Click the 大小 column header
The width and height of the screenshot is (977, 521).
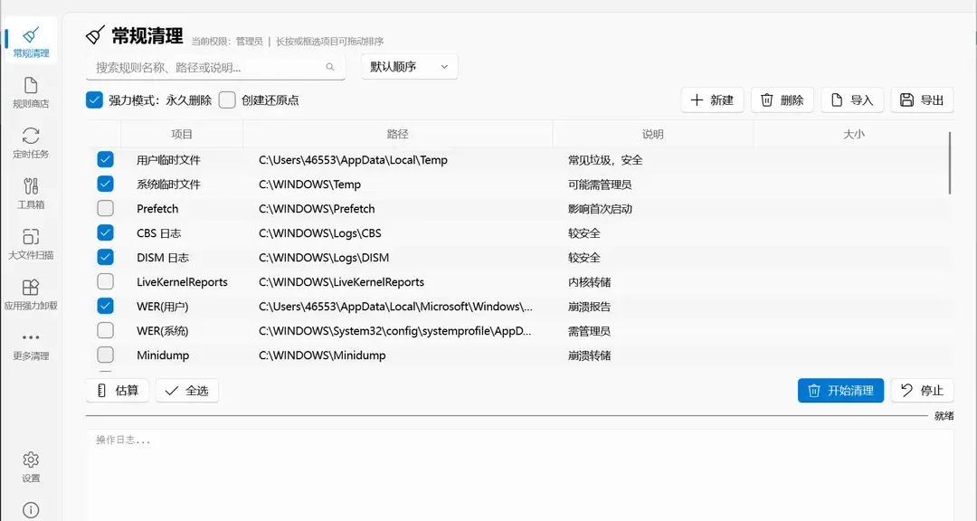[x=854, y=134]
